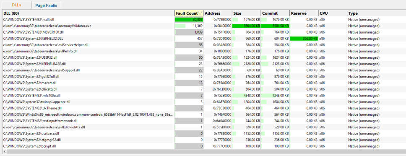This screenshot has width=406, height=156.
Task: Click the Fault Count sort arrow indicator
Action: 200,13
